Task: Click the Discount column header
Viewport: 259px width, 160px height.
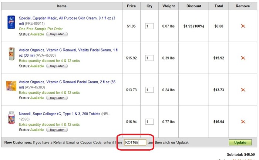Action: (194, 6)
